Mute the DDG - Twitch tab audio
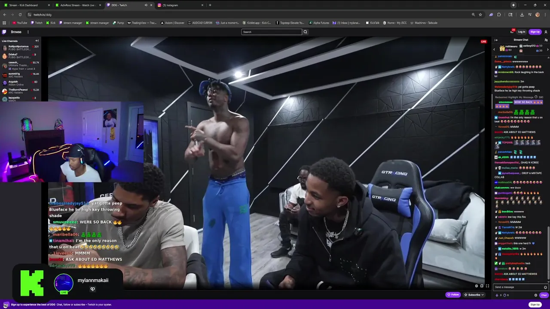The width and height of the screenshot is (550, 309). 146,5
